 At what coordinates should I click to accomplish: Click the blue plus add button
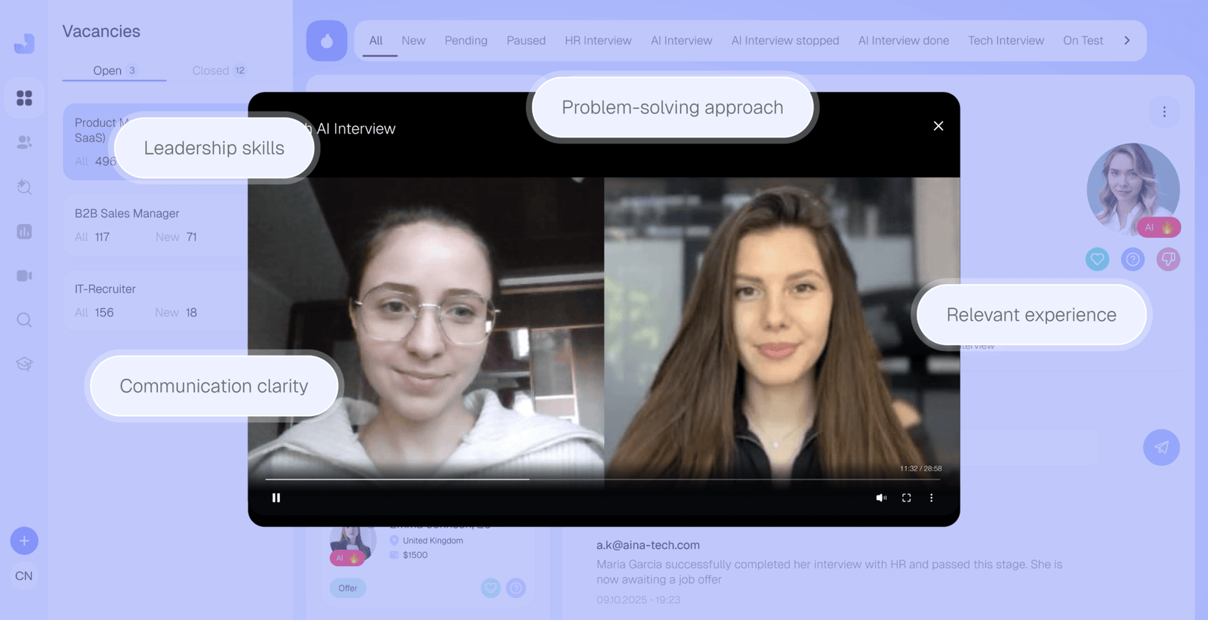(x=24, y=541)
